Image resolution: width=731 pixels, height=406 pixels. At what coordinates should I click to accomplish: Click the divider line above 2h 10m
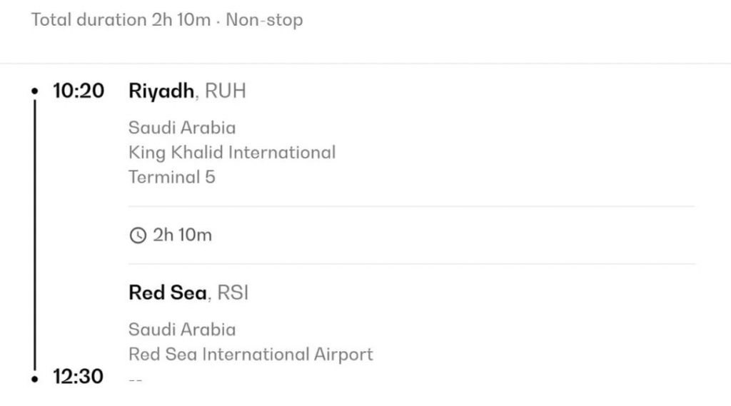tap(411, 207)
